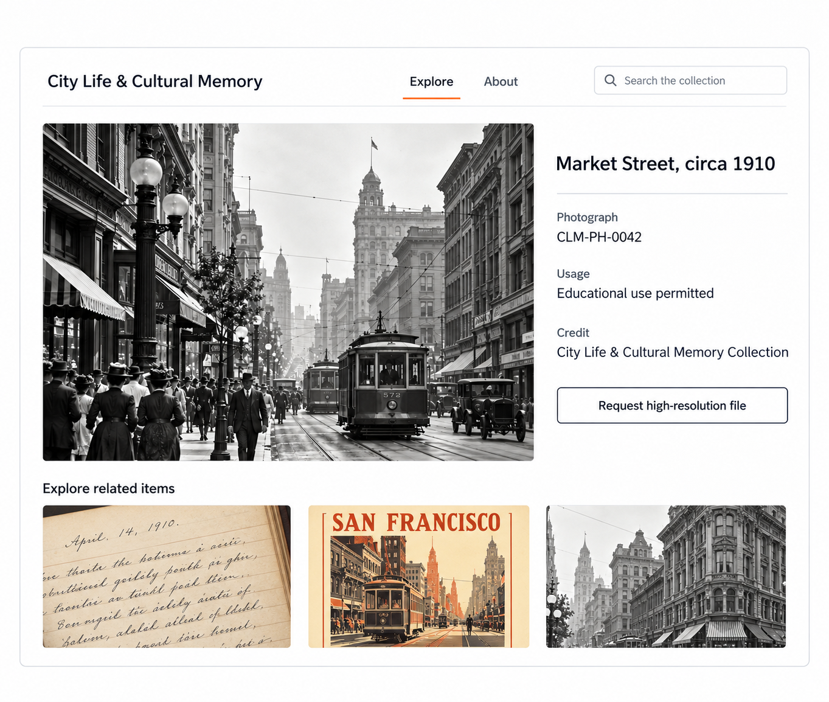Open the Explore tab
The width and height of the screenshot is (829, 702).
[431, 82]
